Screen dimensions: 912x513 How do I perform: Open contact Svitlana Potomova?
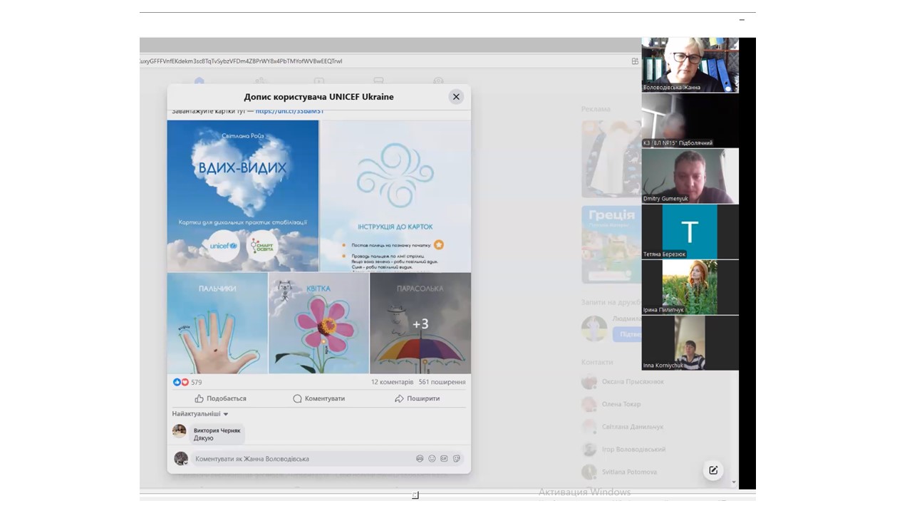tap(620, 472)
